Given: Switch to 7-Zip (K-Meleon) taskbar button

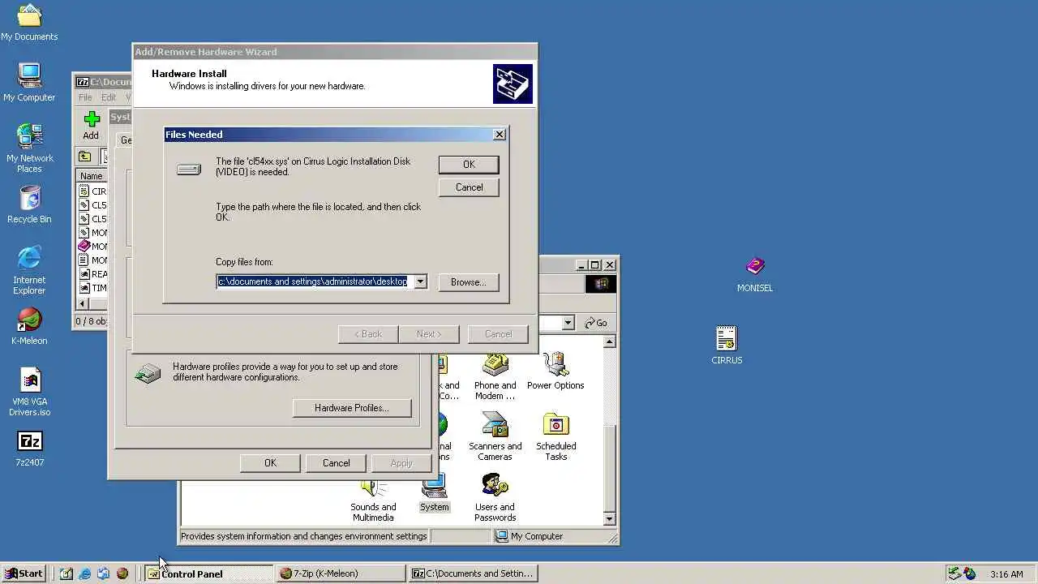Looking at the screenshot, I should click(341, 573).
